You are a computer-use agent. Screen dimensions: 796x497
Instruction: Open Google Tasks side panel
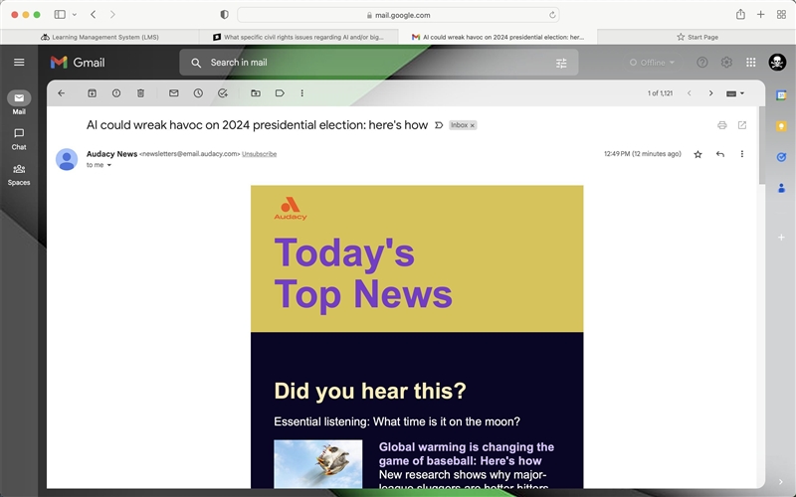(x=781, y=157)
